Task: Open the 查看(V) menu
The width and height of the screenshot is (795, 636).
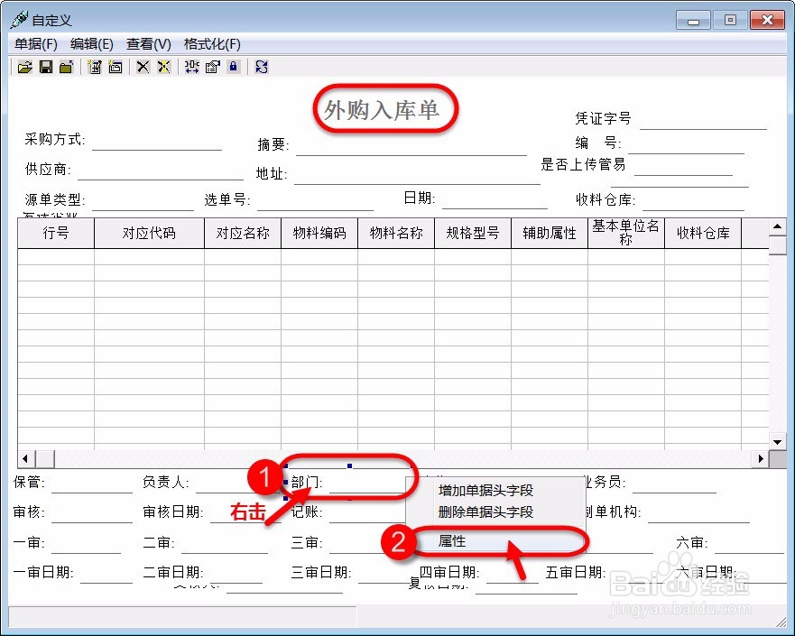Action: coord(148,43)
